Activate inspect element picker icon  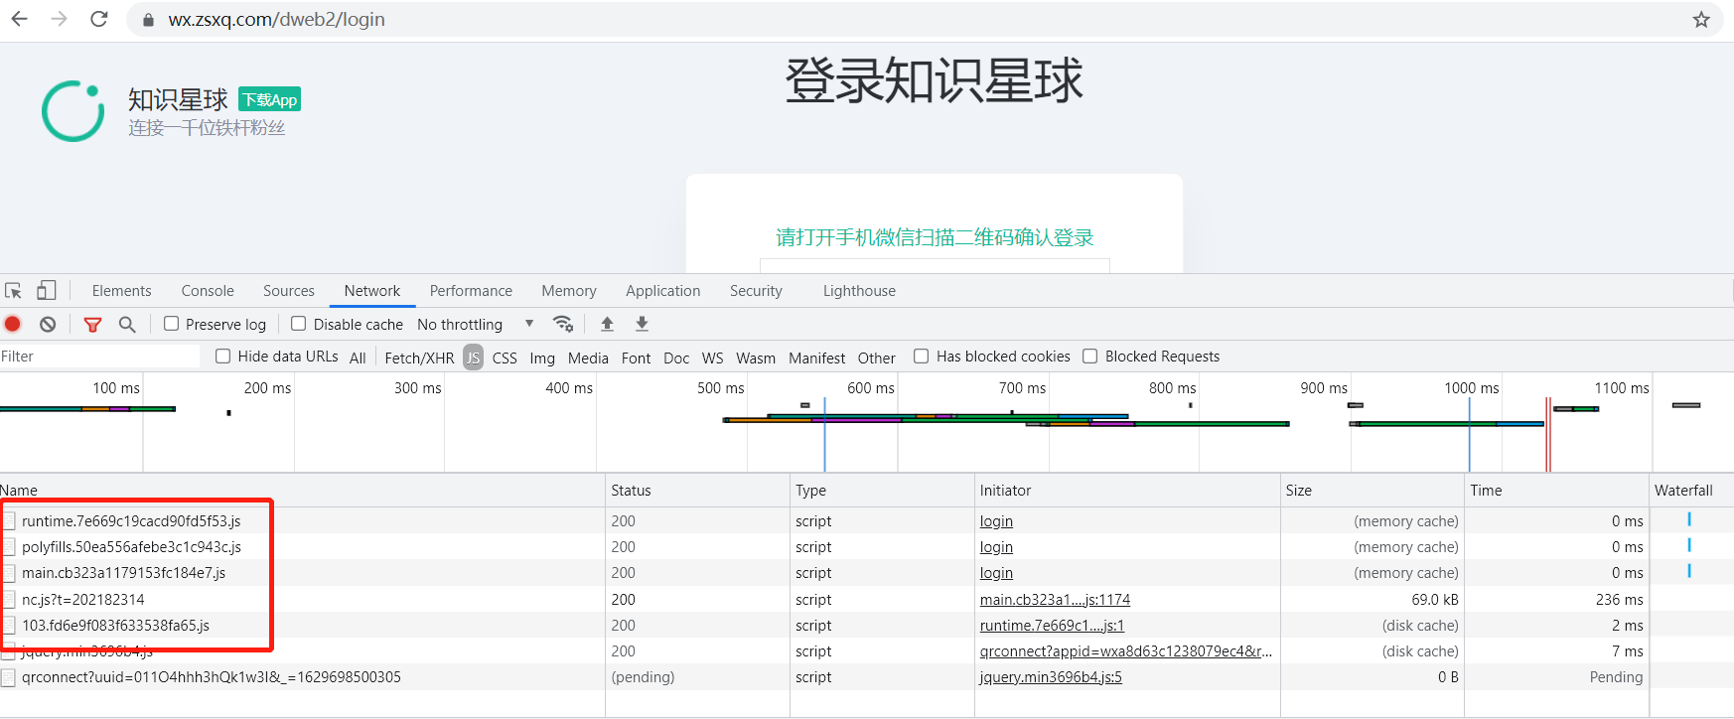click(x=14, y=291)
